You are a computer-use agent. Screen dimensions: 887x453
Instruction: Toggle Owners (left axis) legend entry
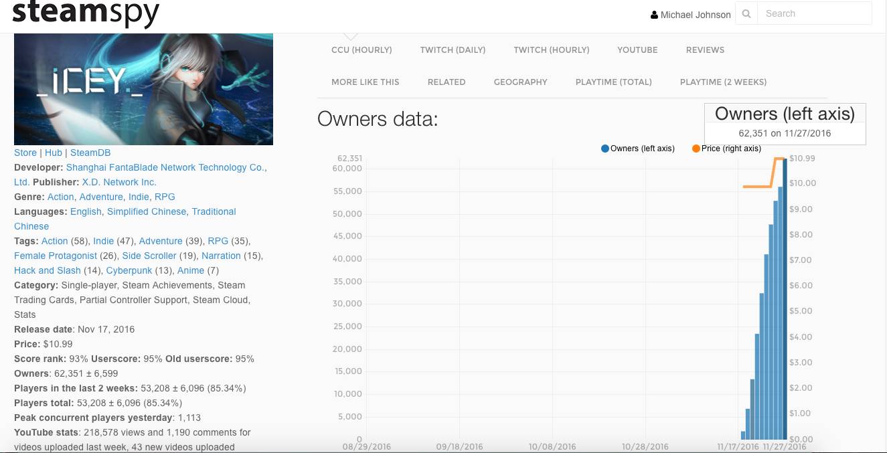pyautogui.click(x=638, y=149)
